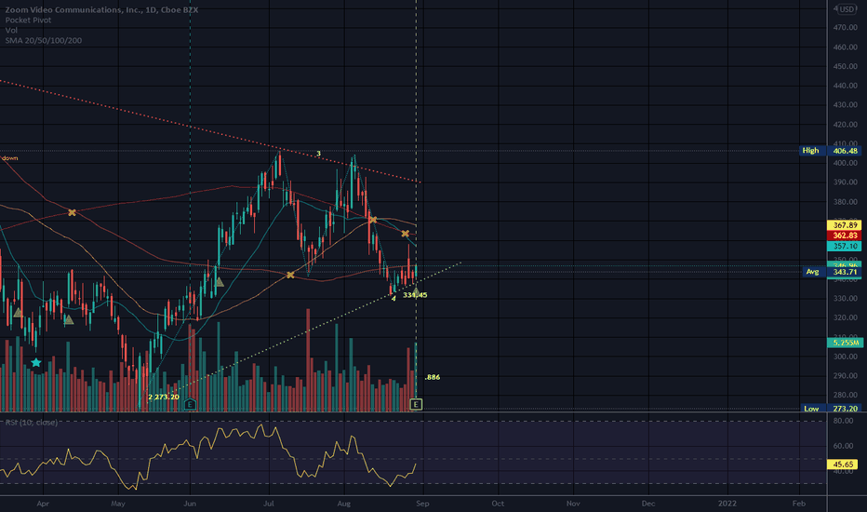867x512 pixels.
Task: Click the Zoom Video Communications chart title
Action: click(x=101, y=9)
